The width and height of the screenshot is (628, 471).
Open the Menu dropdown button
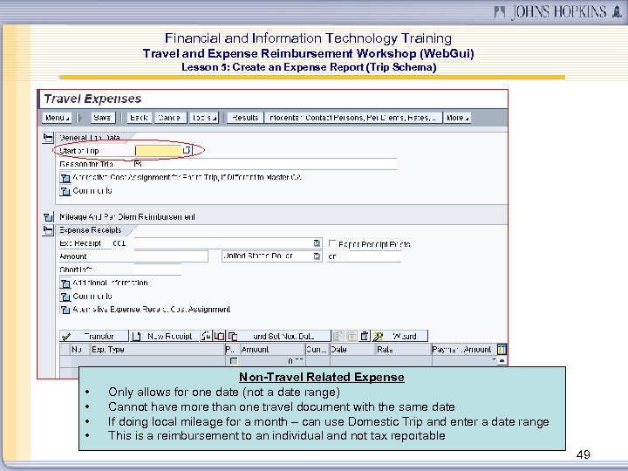pyautogui.click(x=57, y=118)
